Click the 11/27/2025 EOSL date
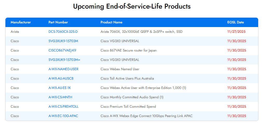 point(236,32)
